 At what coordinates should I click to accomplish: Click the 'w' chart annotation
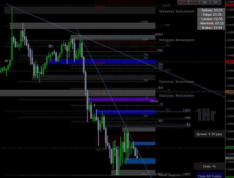click(x=6, y=61)
